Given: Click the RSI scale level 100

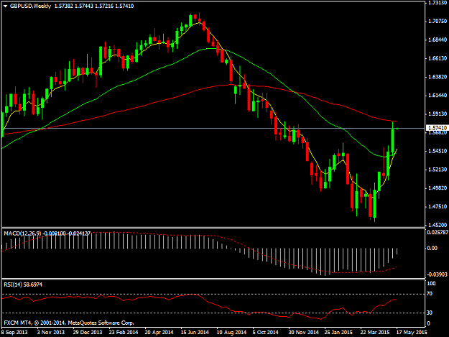Looking at the screenshot, I should (431, 283).
